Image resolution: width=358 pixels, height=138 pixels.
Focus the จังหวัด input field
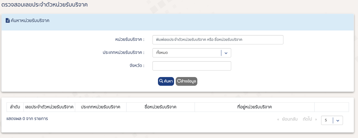(x=192, y=66)
